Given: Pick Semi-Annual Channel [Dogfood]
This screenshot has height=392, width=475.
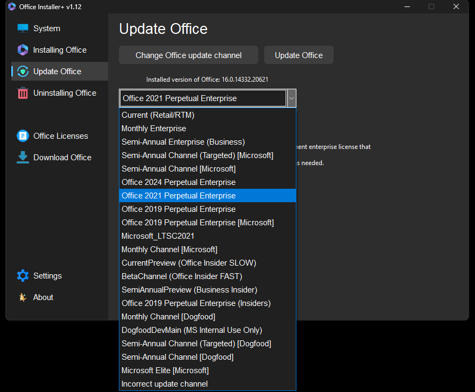Looking at the screenshot, I should 208,357.
